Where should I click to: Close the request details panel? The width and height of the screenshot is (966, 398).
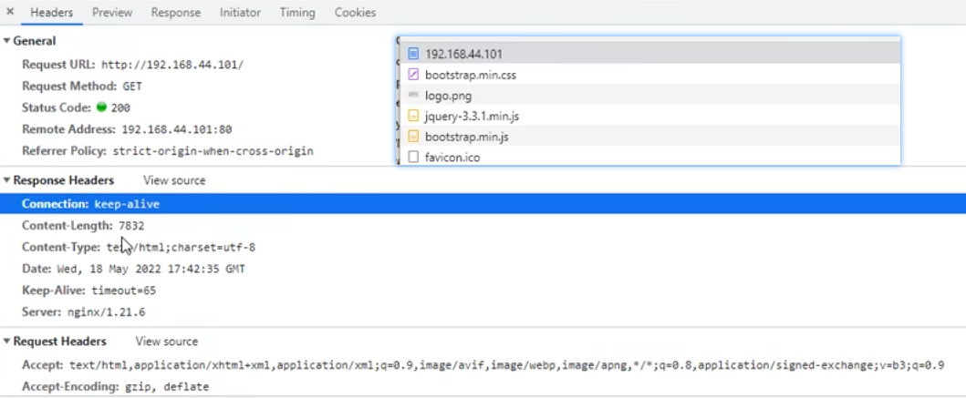coord(10,12)
